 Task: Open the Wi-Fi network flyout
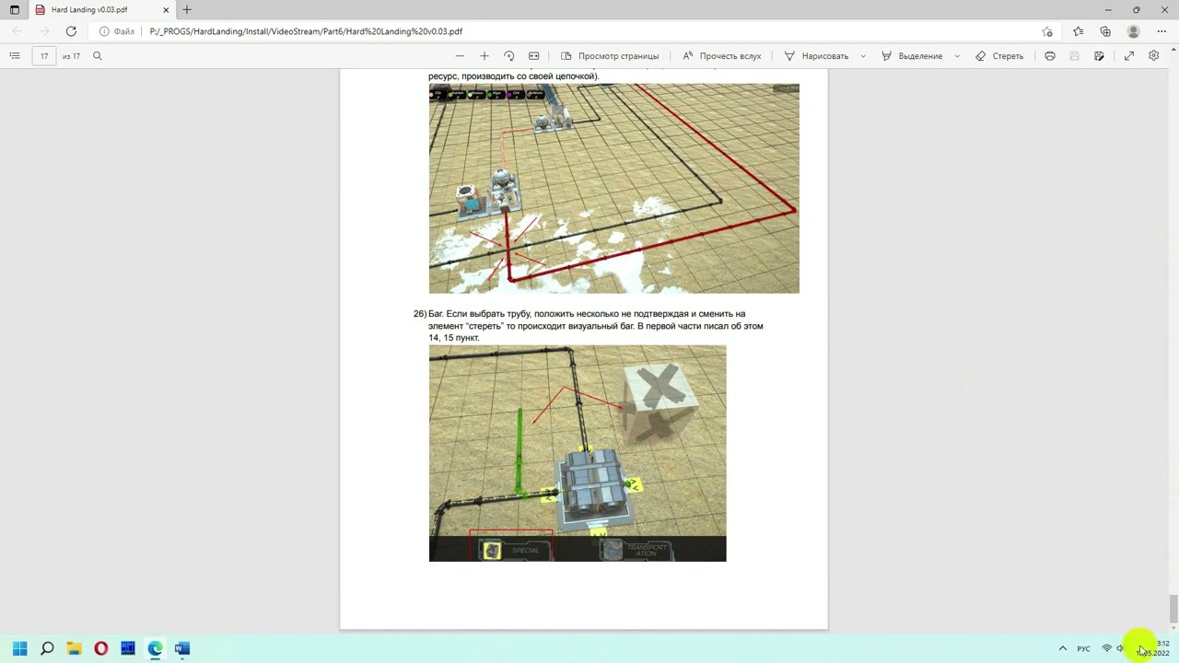coord(1107,648)
